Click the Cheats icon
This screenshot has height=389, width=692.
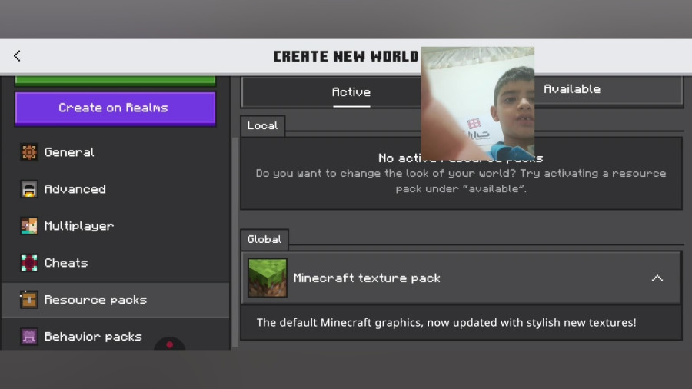(x=29, y=263)
